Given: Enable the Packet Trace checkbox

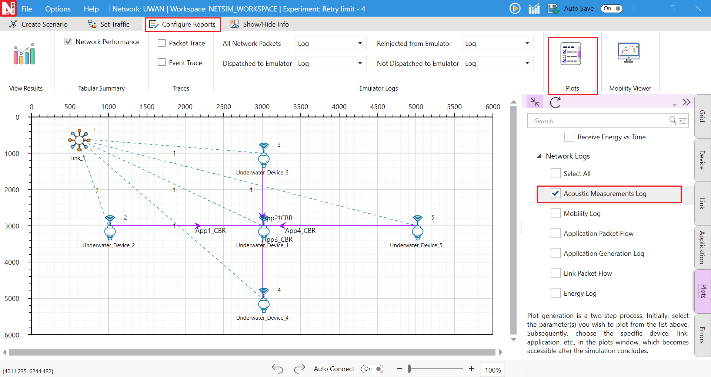Looking at the screenshot, I should (162, 43).
